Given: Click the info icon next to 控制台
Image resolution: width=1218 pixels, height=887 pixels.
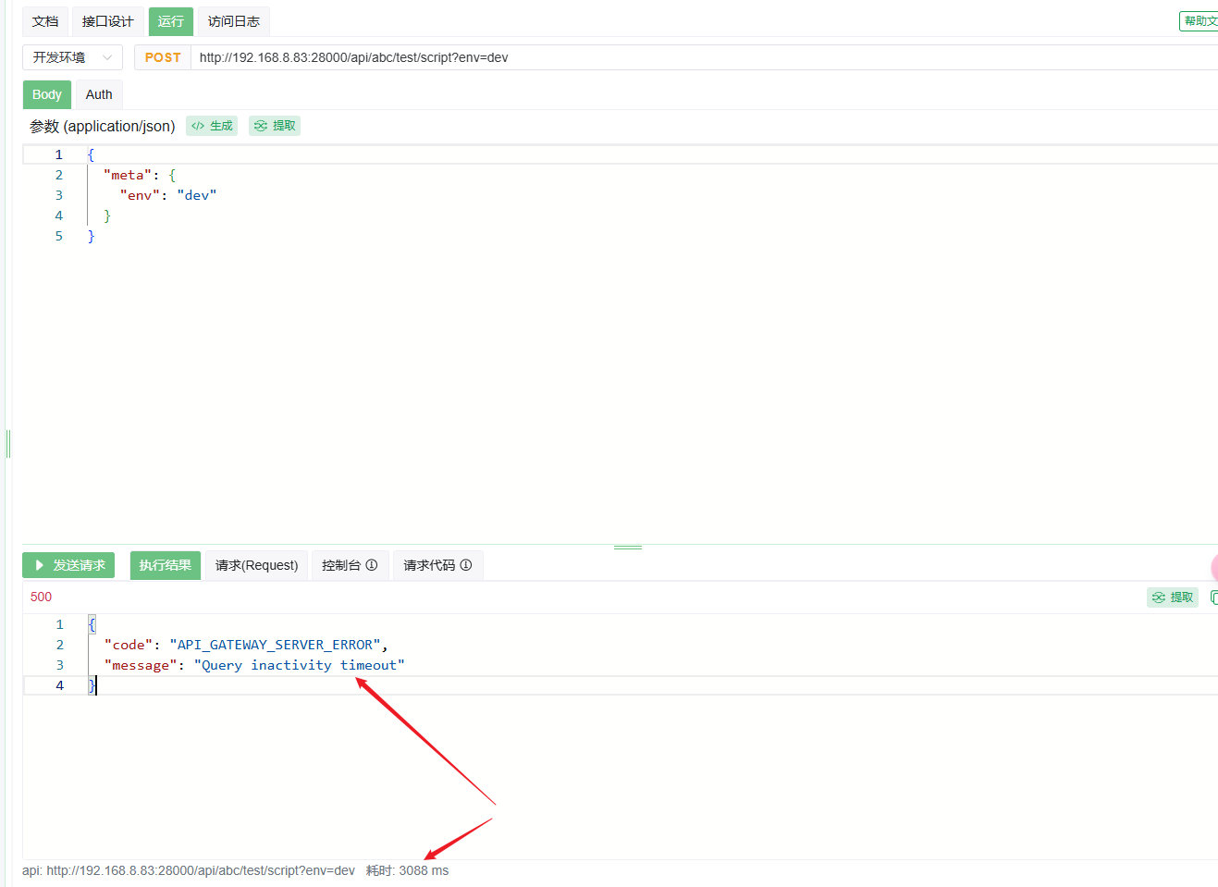Looking at the screenshot, I should (372, 565).
